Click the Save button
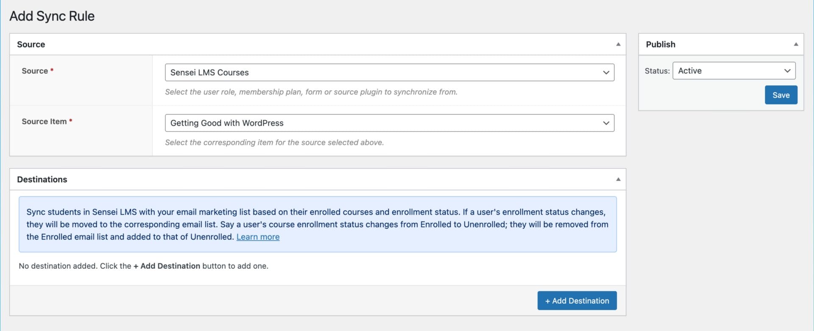The height and width of the screenshot is (331, 814). (781, 95)
